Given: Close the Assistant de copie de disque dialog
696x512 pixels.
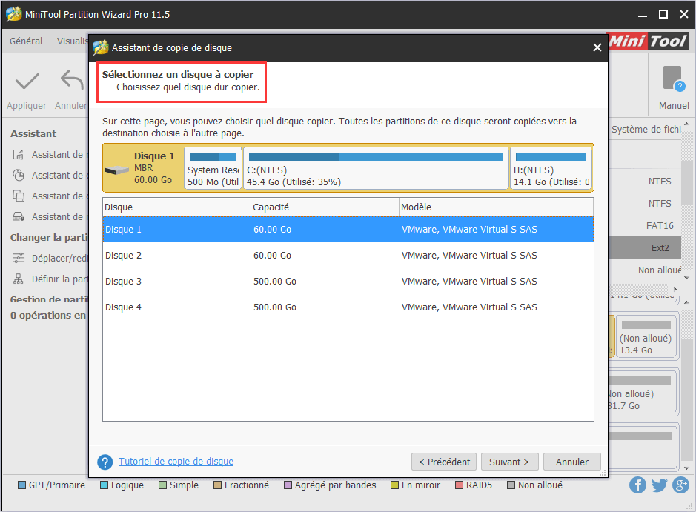Looking at the screenshot, I should pyautogui.click(x=597, y=47).
